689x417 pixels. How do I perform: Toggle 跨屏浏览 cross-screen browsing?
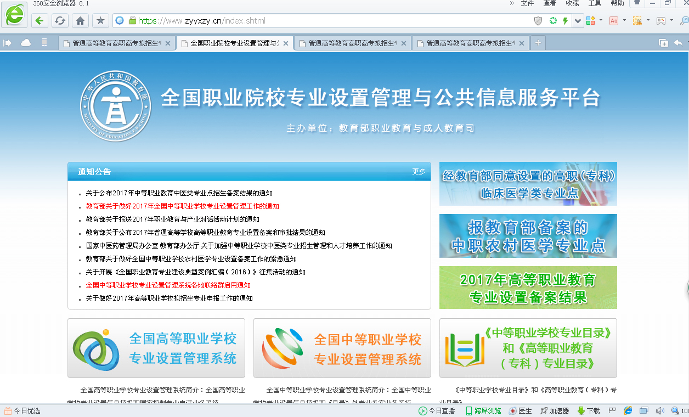483,410
